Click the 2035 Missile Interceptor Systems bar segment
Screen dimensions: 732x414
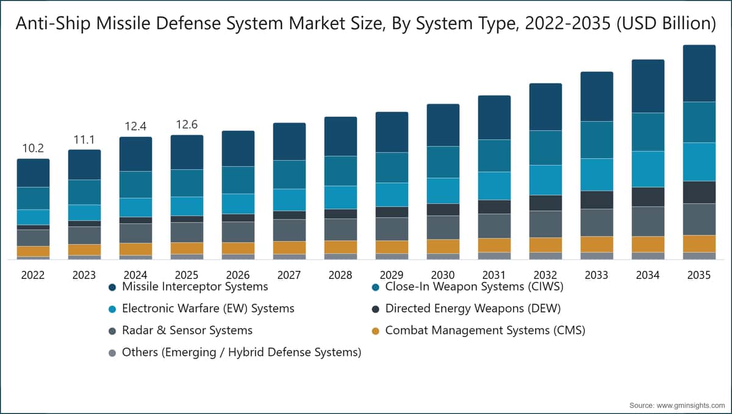pos(699,73)
